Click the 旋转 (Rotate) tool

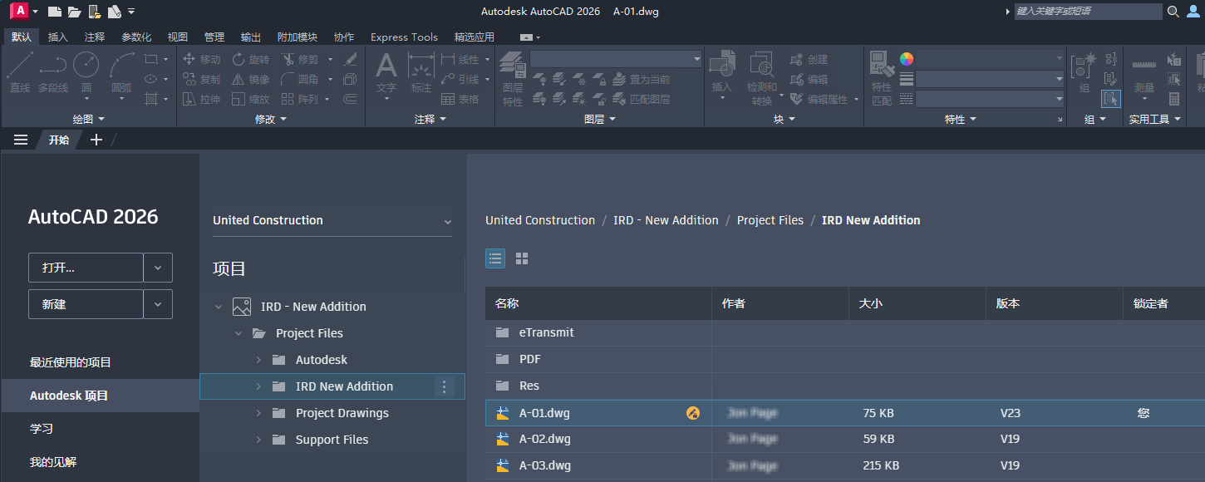(x=250, y=59)
